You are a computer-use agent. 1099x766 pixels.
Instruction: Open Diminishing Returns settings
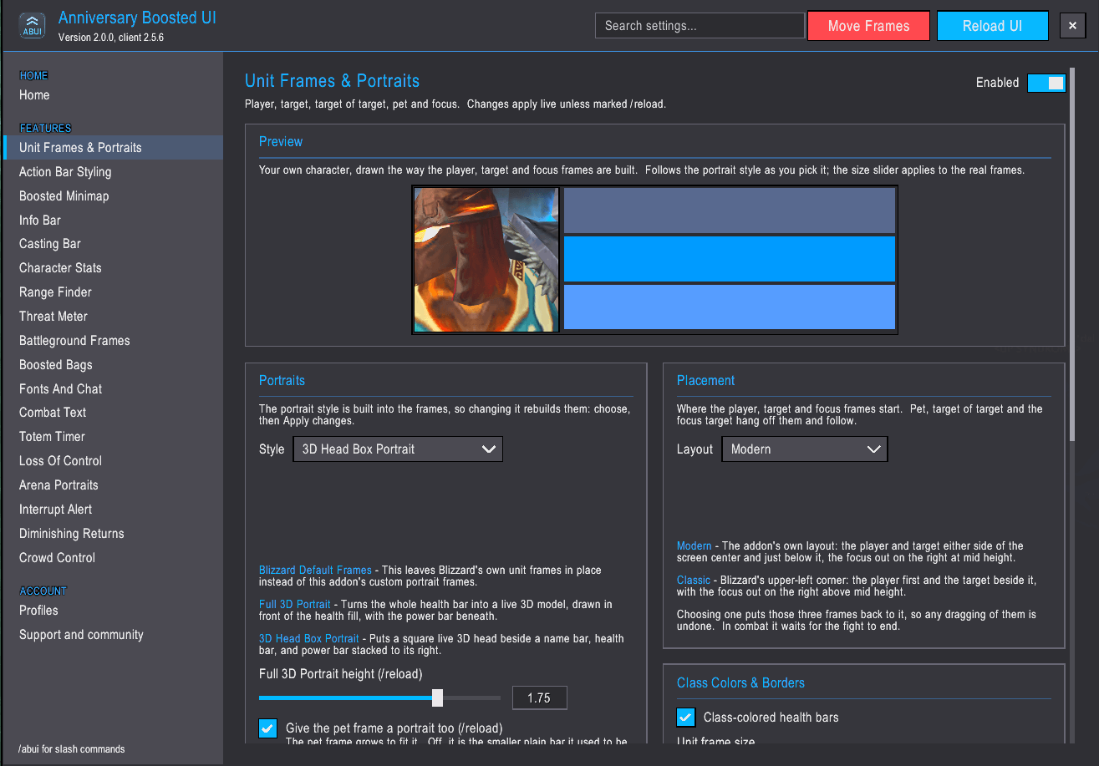pos(71,534)
